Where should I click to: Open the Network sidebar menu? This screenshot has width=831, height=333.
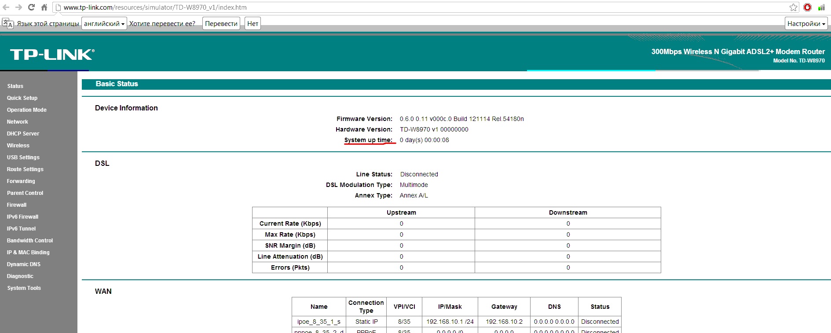pyautogui.click(x=17, y=122)
